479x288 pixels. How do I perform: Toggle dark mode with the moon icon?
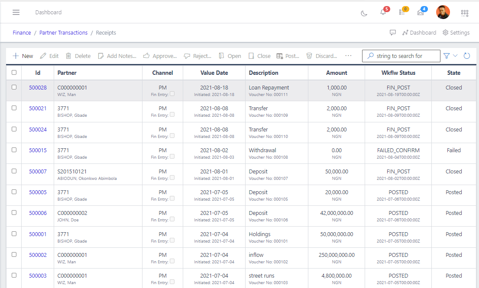(x=364, y=13)
